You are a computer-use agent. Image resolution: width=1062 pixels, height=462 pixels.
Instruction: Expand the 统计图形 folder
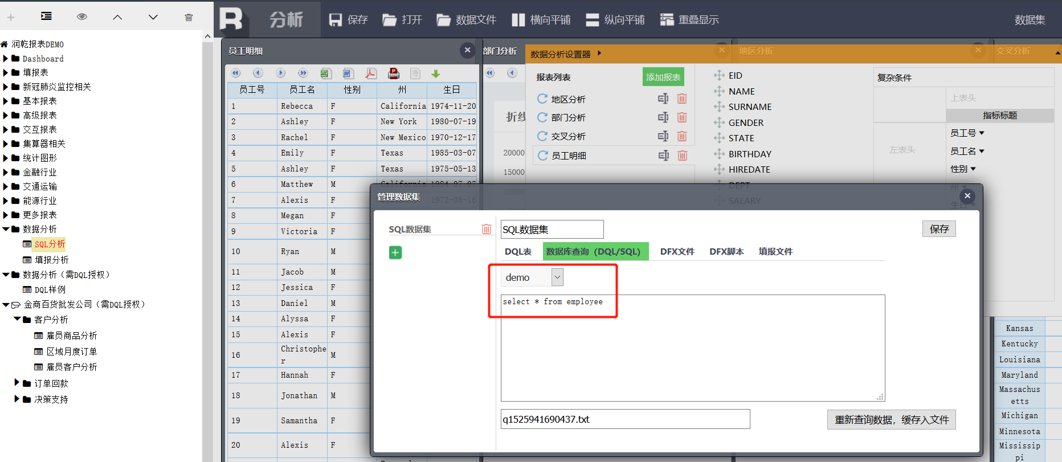point(6,158)
